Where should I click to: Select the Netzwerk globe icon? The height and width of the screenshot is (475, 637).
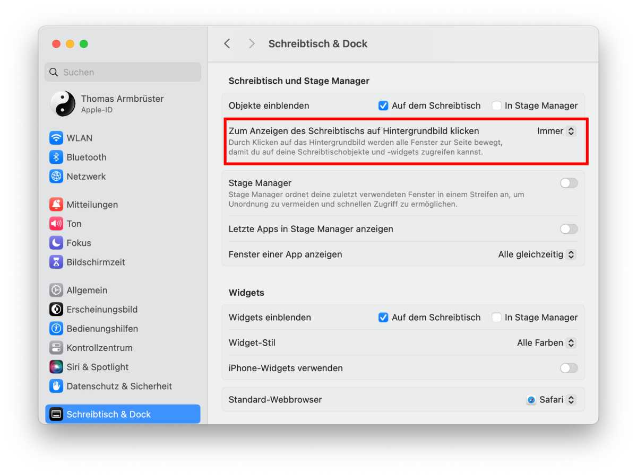pos(56,177)
